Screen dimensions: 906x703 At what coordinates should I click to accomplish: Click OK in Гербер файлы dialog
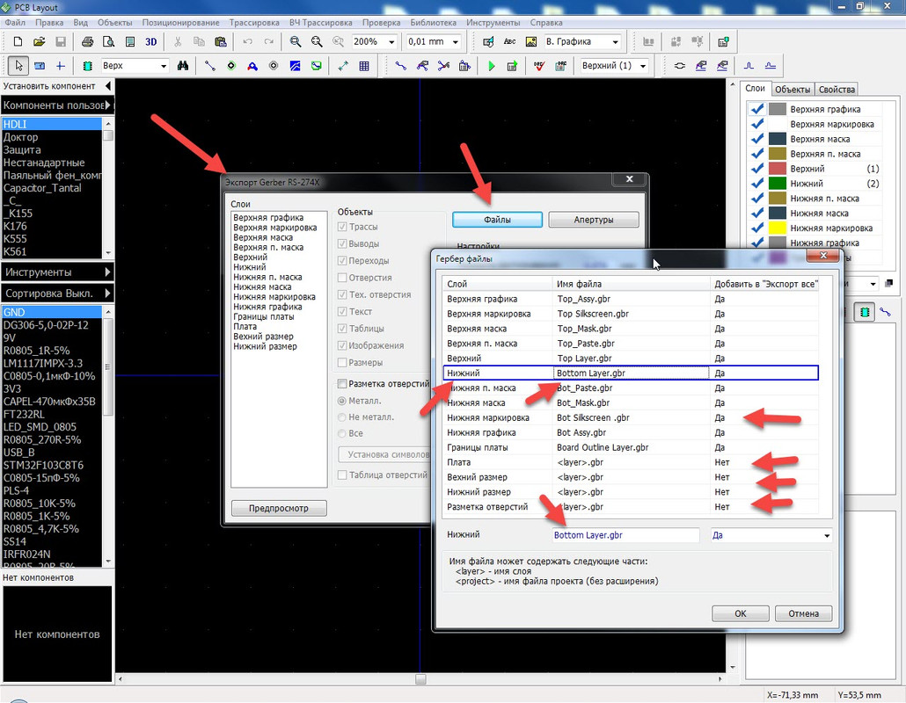click(x=740, y=613)
